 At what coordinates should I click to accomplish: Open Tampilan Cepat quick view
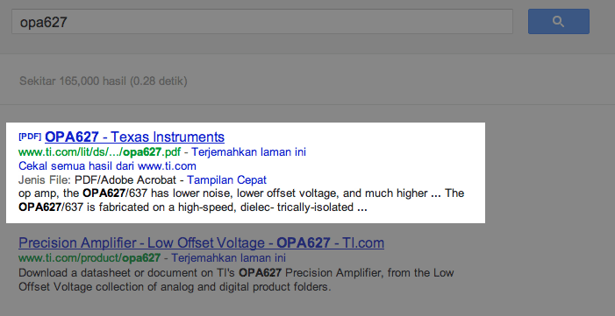[x=226, y=179]
